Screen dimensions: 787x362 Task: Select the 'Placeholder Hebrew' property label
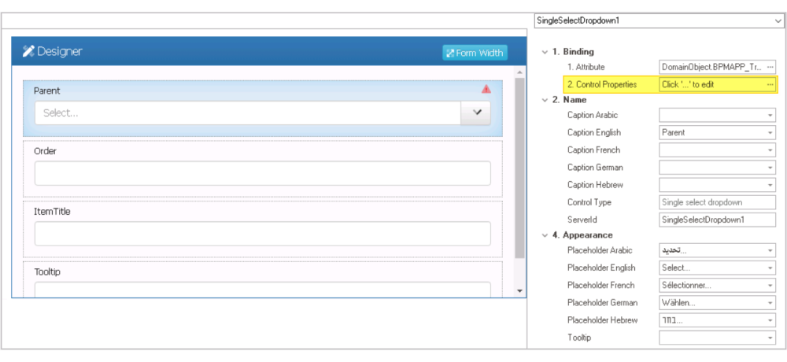point(602,320)
